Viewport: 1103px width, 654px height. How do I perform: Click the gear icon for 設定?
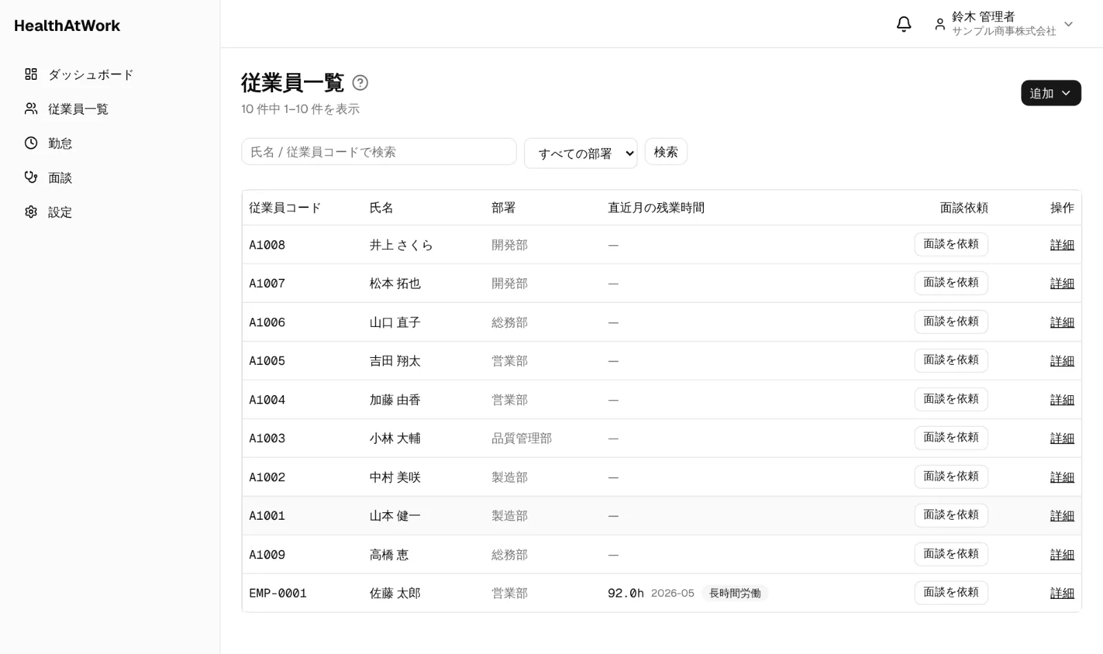[x=31, y=212]
